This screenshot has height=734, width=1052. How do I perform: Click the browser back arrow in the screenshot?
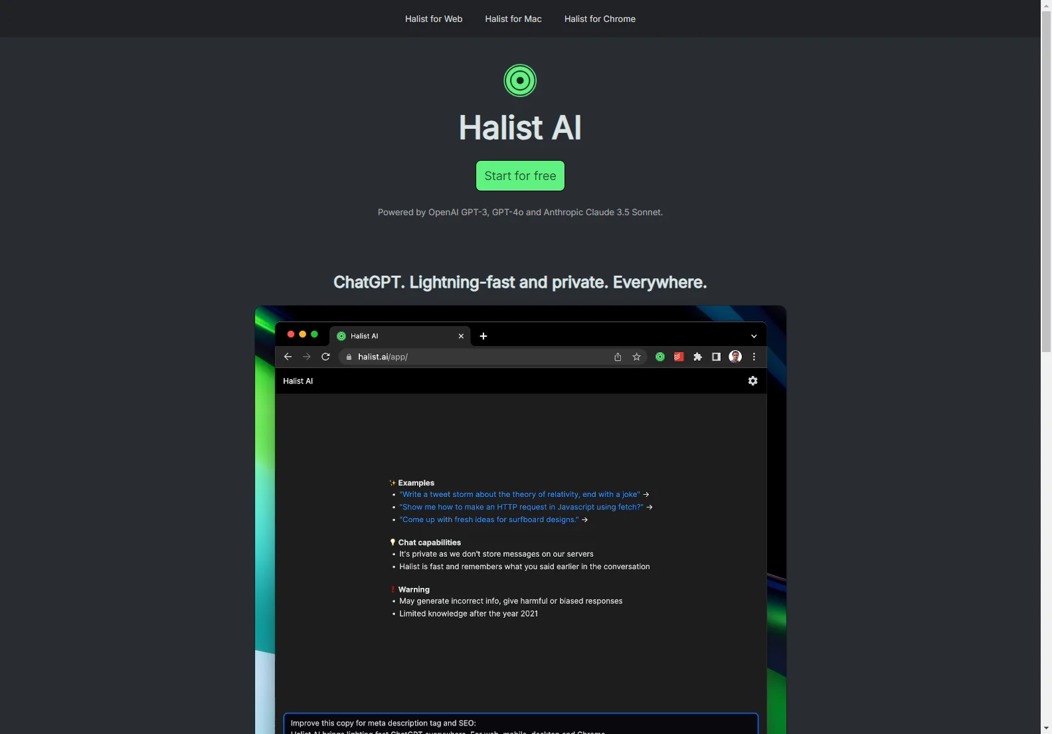pos(288,357)
